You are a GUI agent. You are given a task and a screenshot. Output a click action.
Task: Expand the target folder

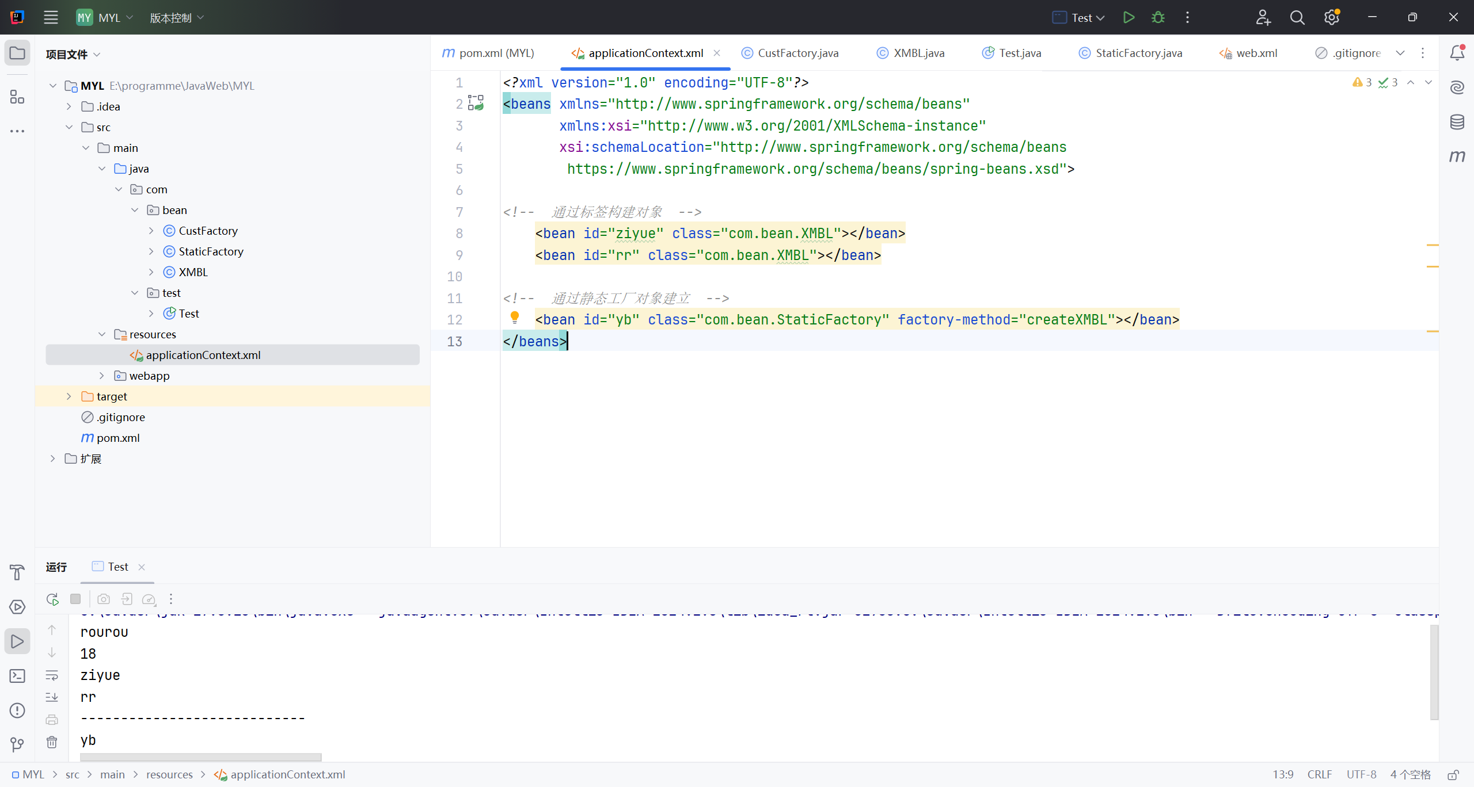click(x=69, y=396)
